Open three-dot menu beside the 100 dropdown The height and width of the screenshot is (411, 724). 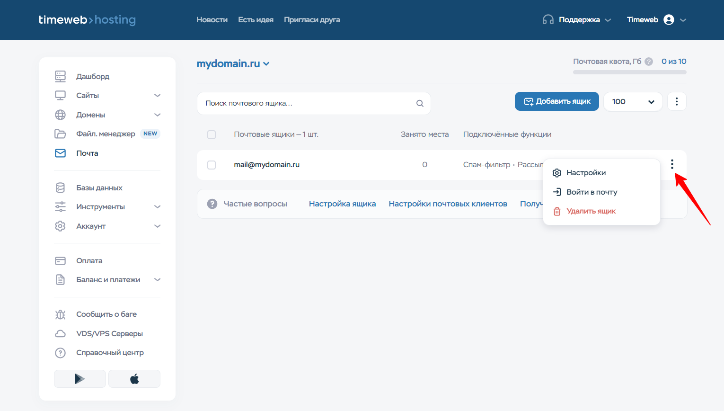pyautogui.click(x=677, y=101)
